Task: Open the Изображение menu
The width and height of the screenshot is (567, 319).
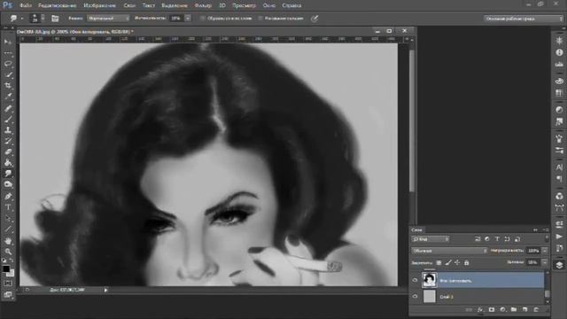Action: (x=100, y=5)
